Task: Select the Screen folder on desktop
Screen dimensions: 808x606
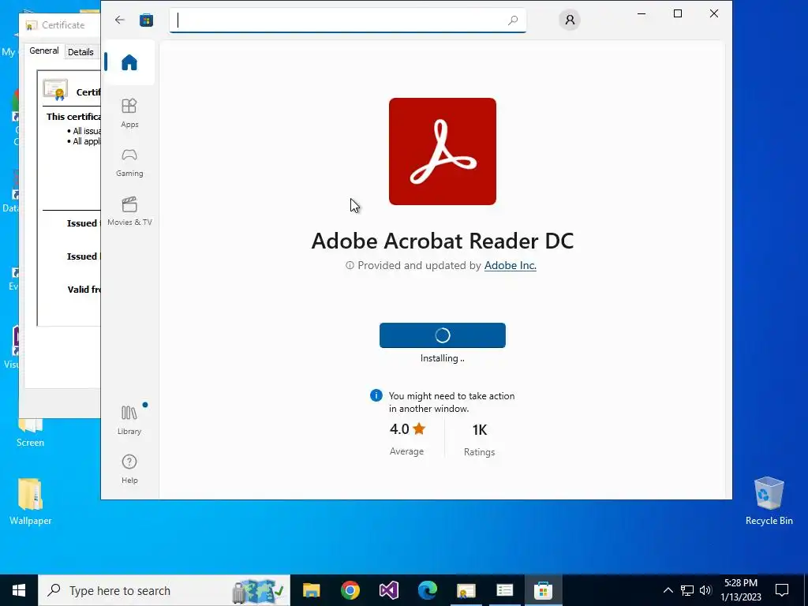Action: point(31,433)
